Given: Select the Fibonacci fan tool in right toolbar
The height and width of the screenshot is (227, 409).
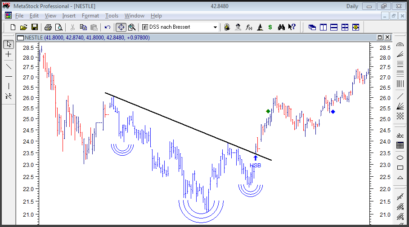Looking at the screenshot, I should 400,54.
